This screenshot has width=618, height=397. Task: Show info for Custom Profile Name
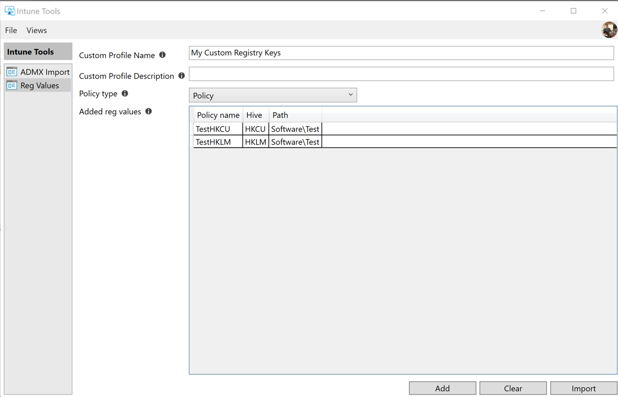click(162, 55)
